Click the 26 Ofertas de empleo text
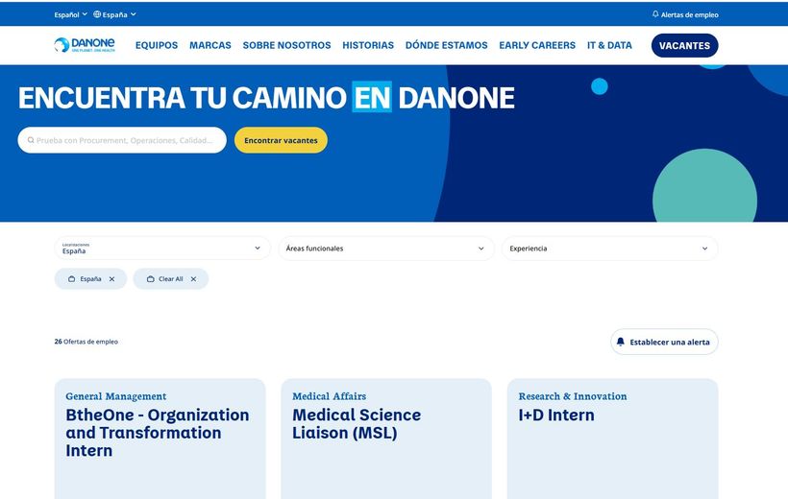The width and height of the screenshot is (788, 499). pyautogui.click(x=86, y=342)
